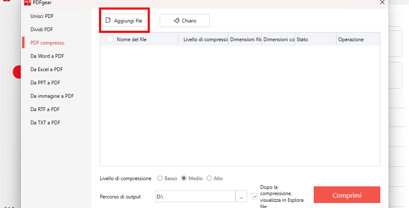Screen dimensions: 409x208
Task: Click the Aggiungi file button
Action: coord(124,20)
